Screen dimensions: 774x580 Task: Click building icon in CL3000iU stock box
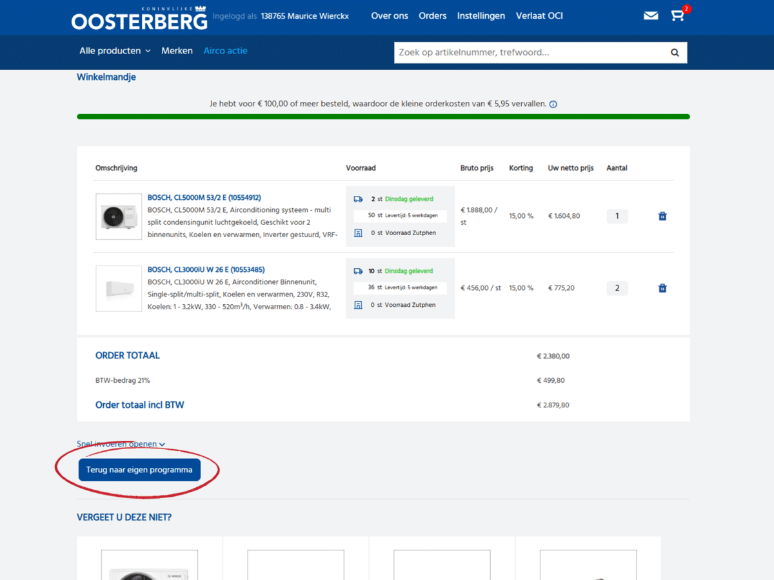click(x=358, y=305)
